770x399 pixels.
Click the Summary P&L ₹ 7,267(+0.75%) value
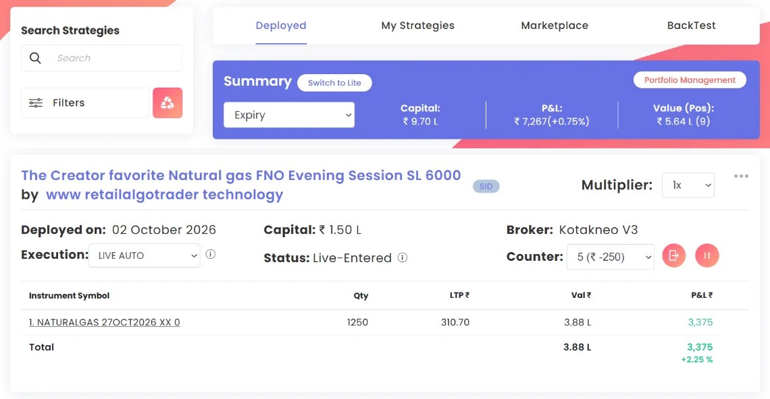click(551, 121)
